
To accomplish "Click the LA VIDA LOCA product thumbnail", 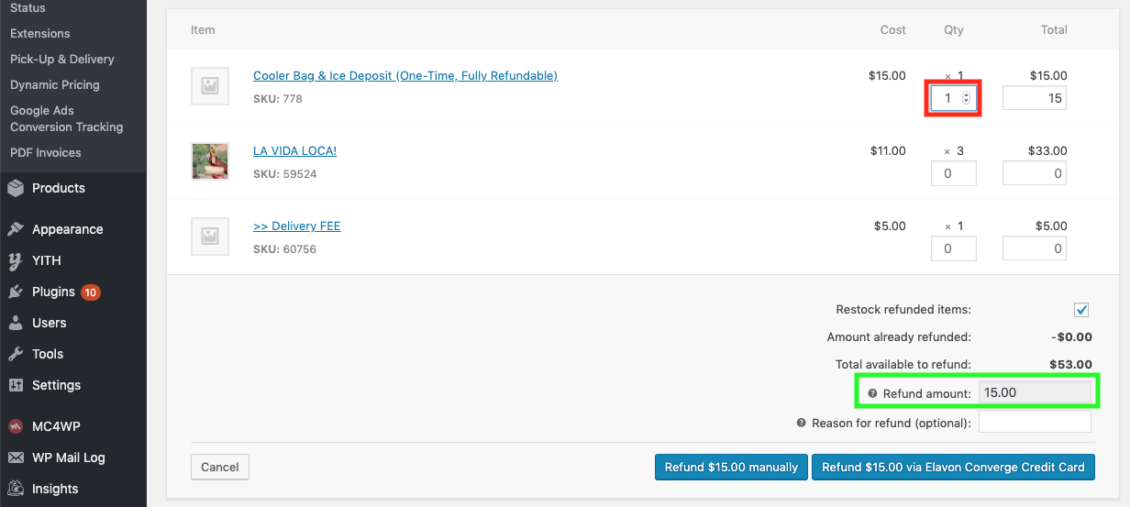I will (x=210, y=161).
